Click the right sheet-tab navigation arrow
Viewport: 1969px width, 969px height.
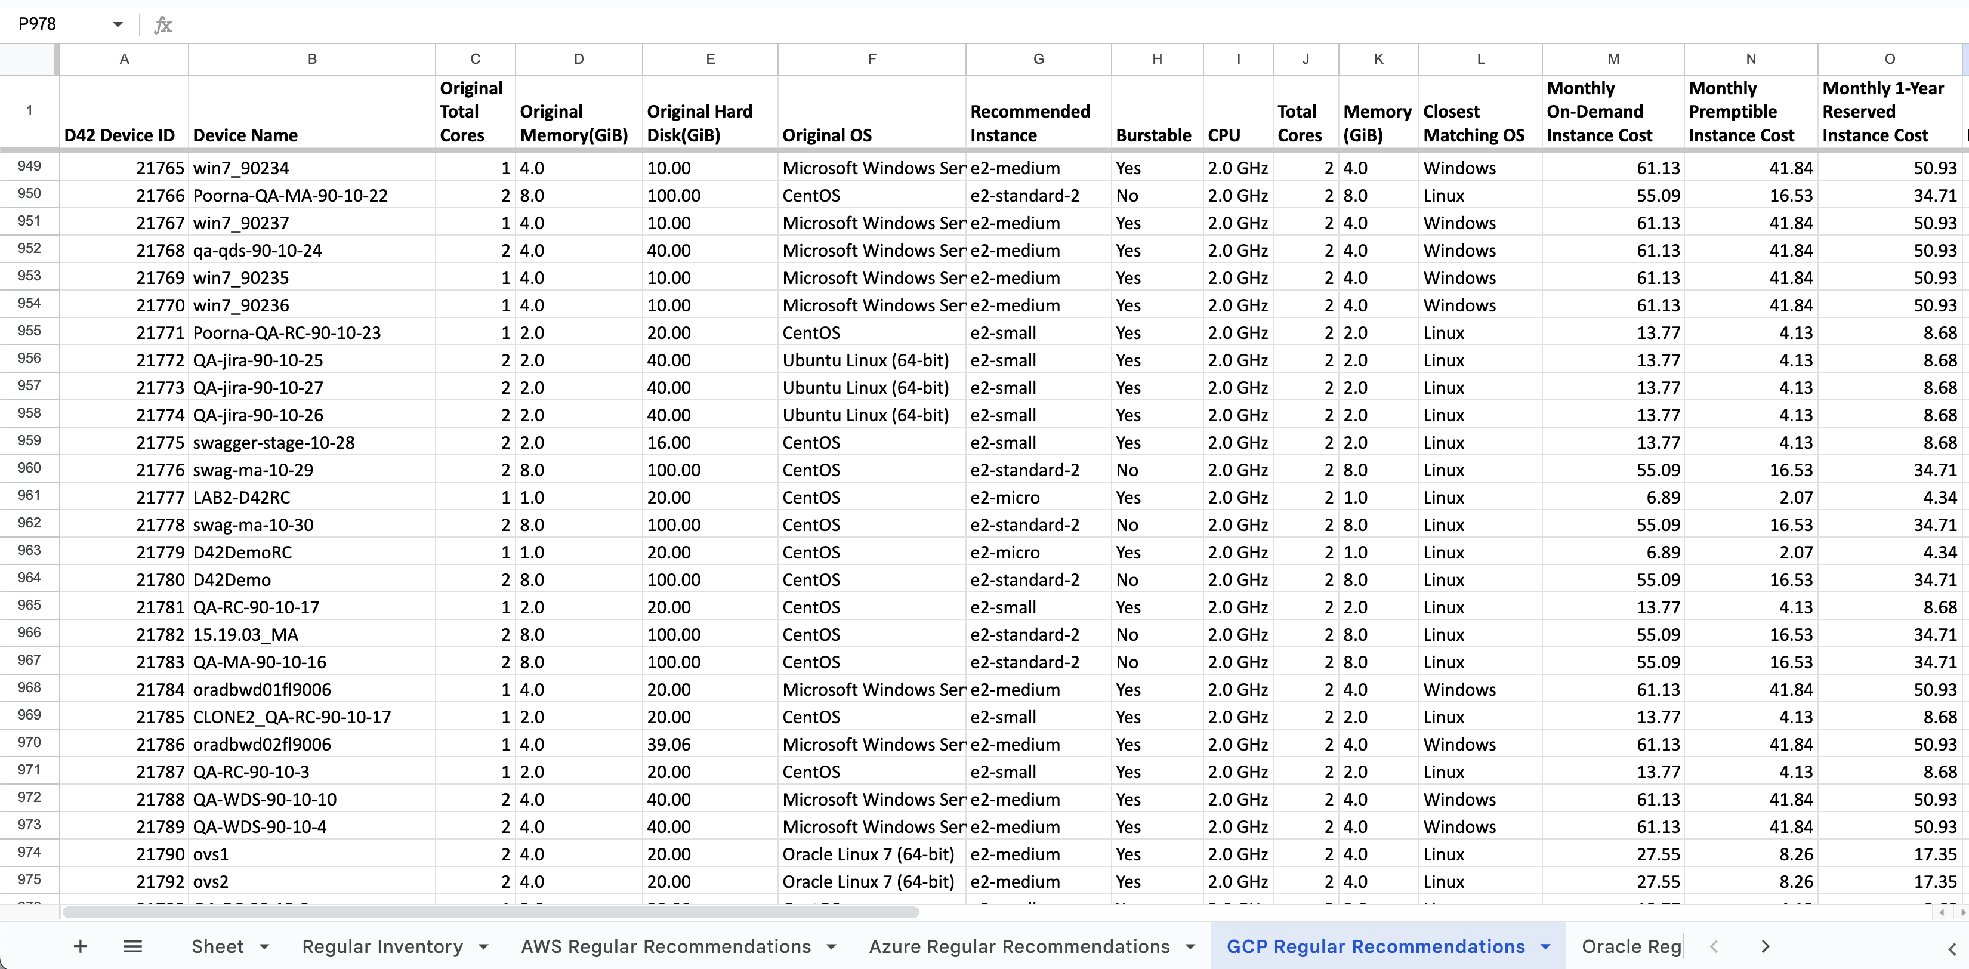1766,946
